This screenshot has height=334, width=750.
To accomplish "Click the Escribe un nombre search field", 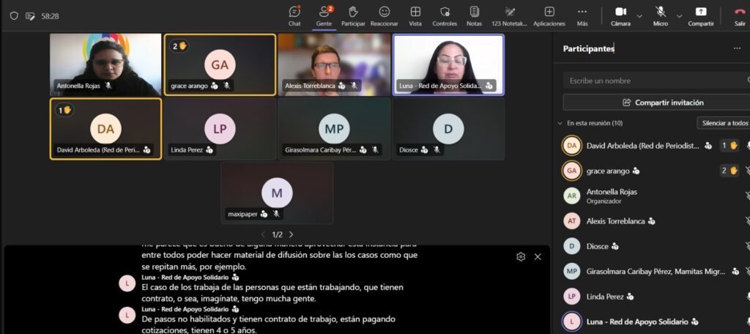I will coord(656,81).
